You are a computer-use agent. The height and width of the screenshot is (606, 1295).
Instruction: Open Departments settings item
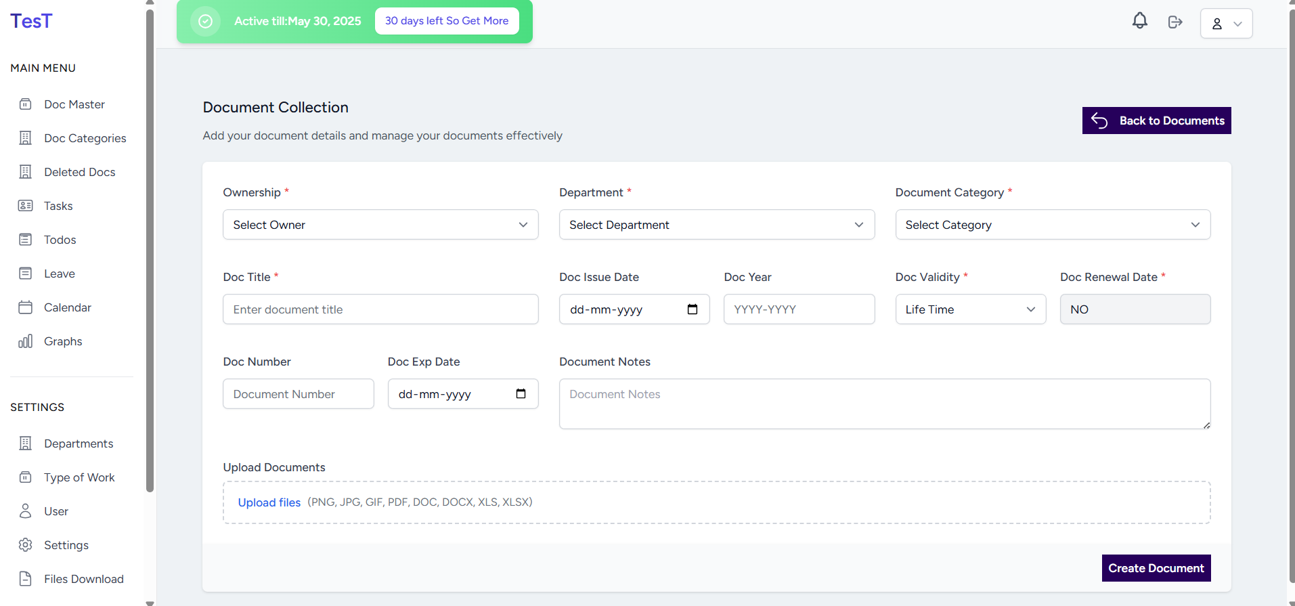tap(79, 443)
